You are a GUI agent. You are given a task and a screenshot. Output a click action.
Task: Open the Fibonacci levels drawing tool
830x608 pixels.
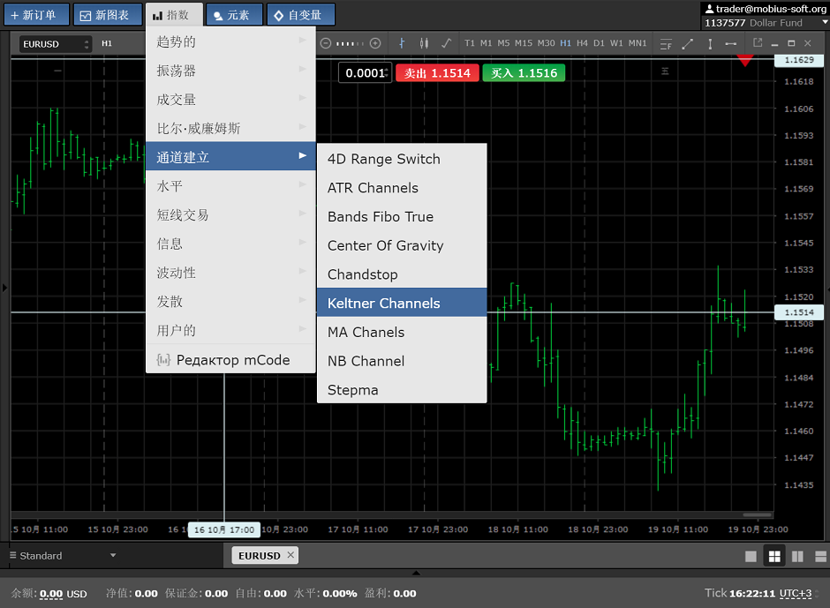tap(666, 44)
